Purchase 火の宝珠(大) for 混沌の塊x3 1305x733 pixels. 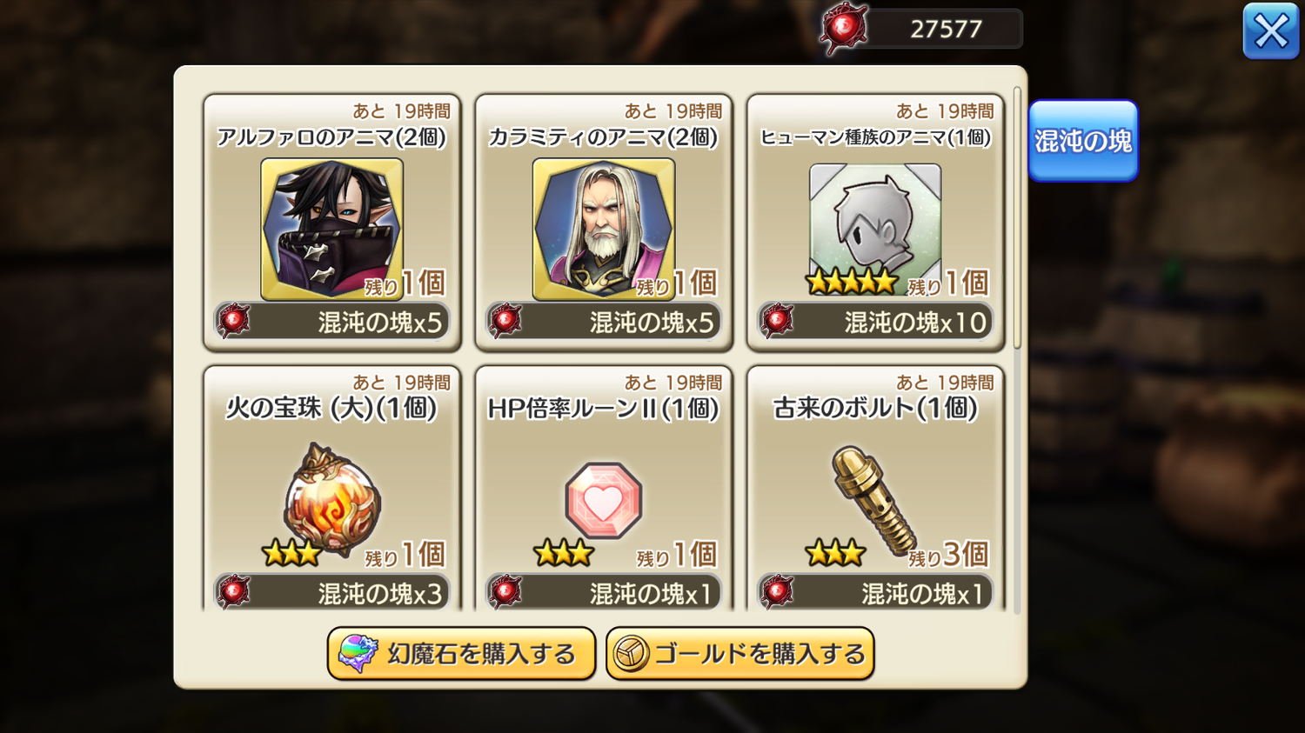tap(331, 593)
